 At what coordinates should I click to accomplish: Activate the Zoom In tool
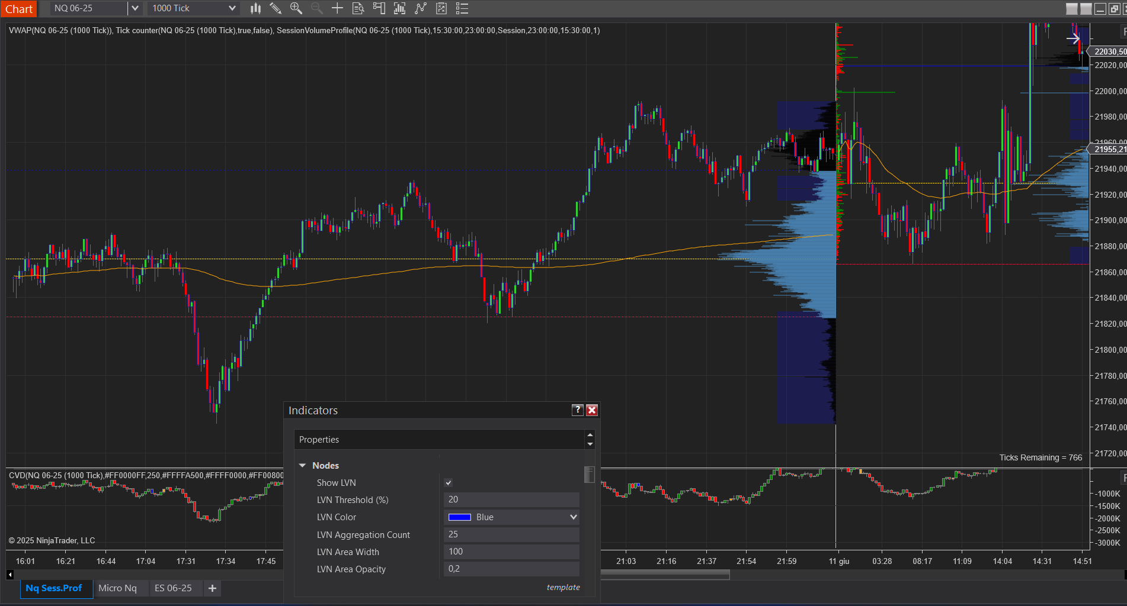295,8
